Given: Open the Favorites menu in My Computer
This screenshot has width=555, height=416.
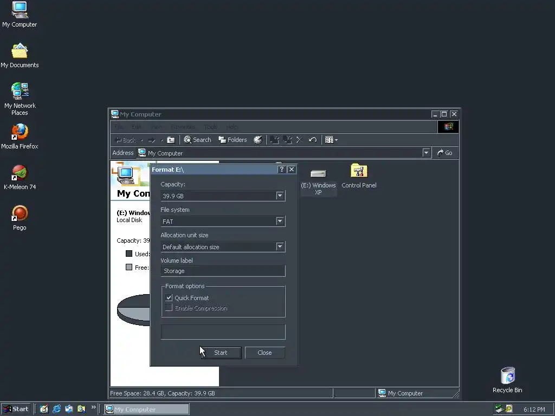Looking at the screenshot, I should tap(183, 127).
